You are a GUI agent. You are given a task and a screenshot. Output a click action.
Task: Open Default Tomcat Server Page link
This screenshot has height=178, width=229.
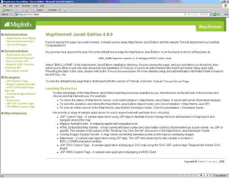tap(171, 81)
